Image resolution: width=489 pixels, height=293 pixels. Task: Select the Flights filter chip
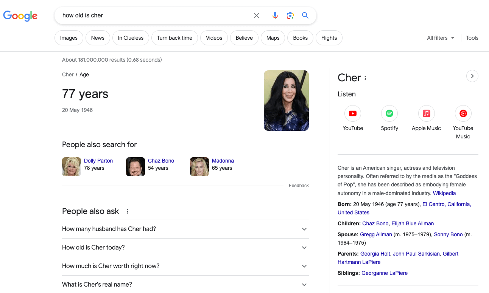[329, 38]
